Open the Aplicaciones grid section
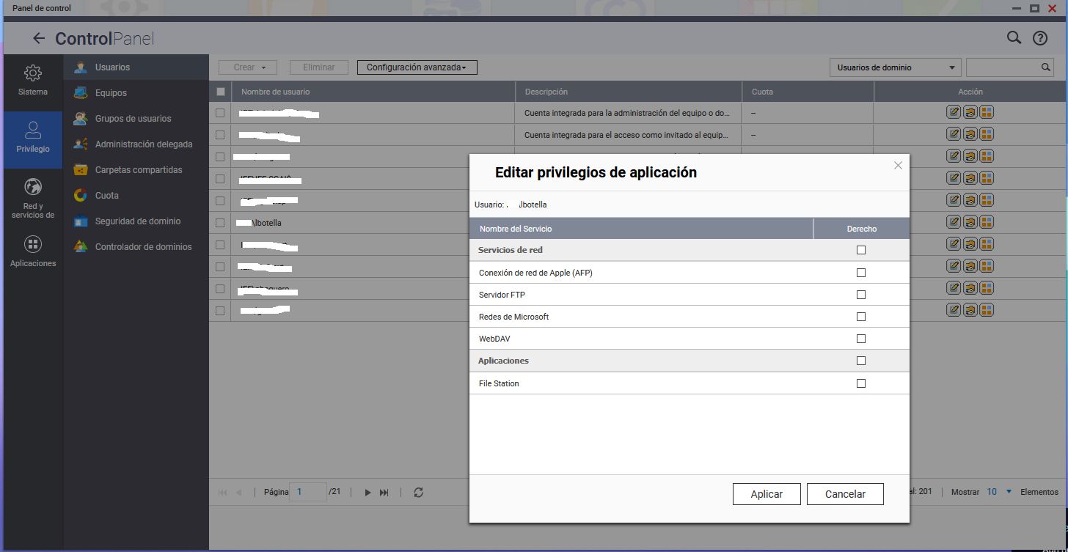Screen dimensions: 1068x552 click(x=32, y=251)
